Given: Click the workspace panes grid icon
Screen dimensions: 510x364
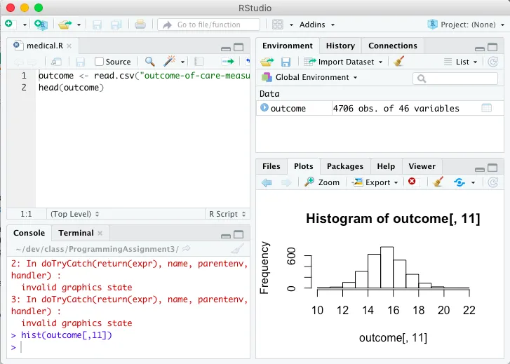Looking at the screenshot, I should point(277,25).
